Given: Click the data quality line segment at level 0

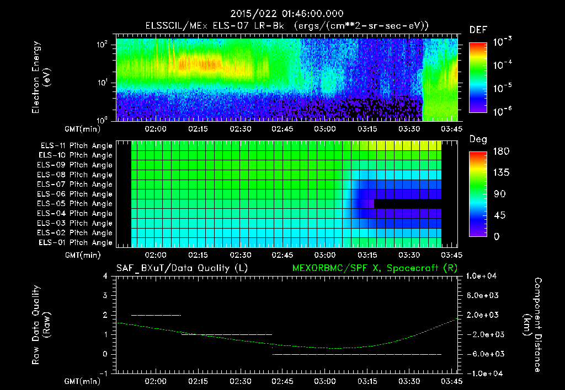Looking at the screenshot, I should [x=357, y=354].
